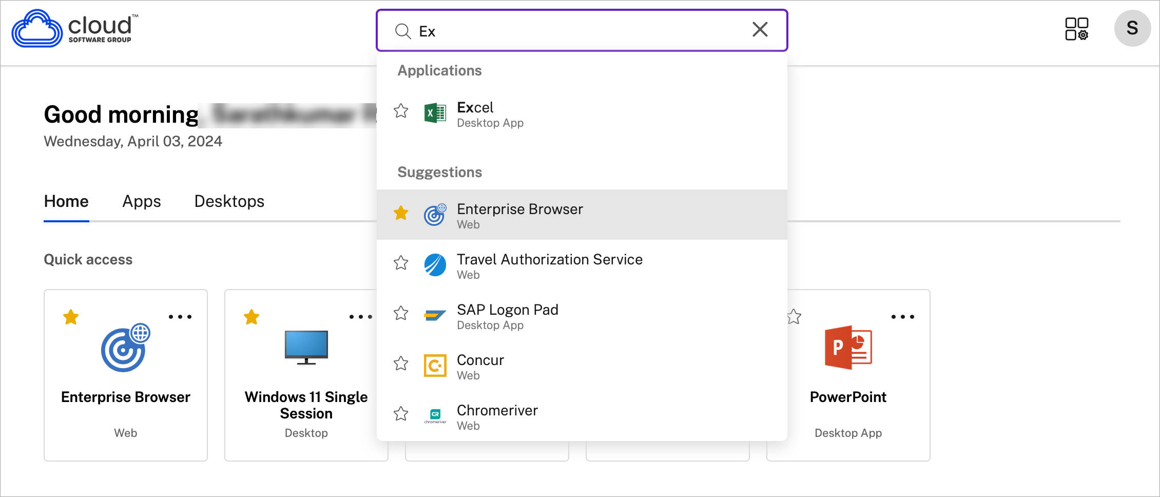Launch Enterprise Browser from quick access icon
This screenshot has height=497, width=1160.
click(x=126, y=348)
